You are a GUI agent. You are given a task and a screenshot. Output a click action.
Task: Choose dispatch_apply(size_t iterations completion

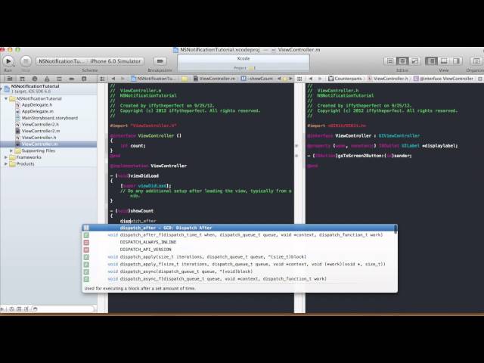pos(238,257)
